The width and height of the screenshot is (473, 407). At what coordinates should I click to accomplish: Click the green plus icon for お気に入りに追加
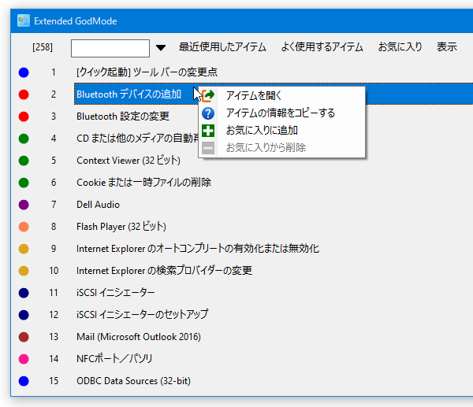[208, 131]
